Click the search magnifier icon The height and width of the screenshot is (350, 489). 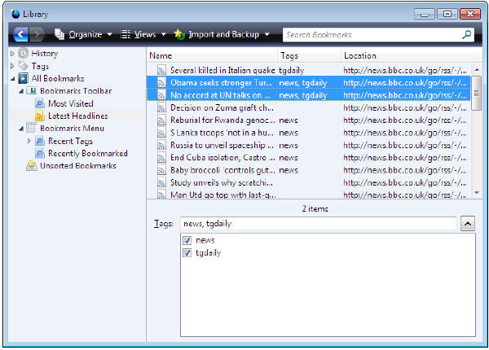point(466,34)
